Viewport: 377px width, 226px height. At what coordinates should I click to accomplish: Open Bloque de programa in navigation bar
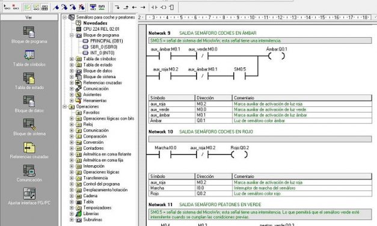pyautogui.click(x=29, y=35)
